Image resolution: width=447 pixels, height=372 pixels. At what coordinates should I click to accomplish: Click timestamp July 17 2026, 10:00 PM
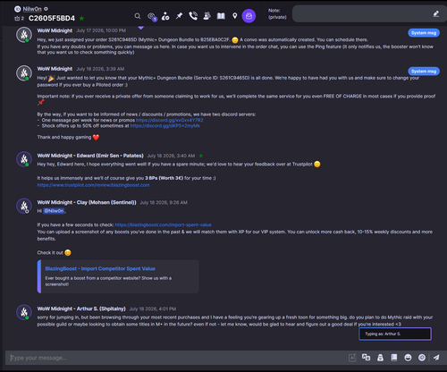[101, 30]
